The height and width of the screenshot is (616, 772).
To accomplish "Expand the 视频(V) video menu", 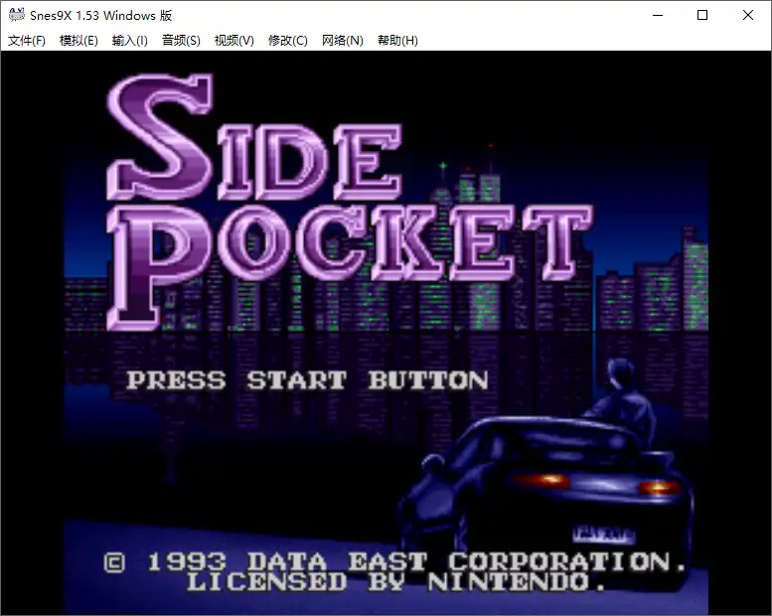I will [x=234, y=41].
